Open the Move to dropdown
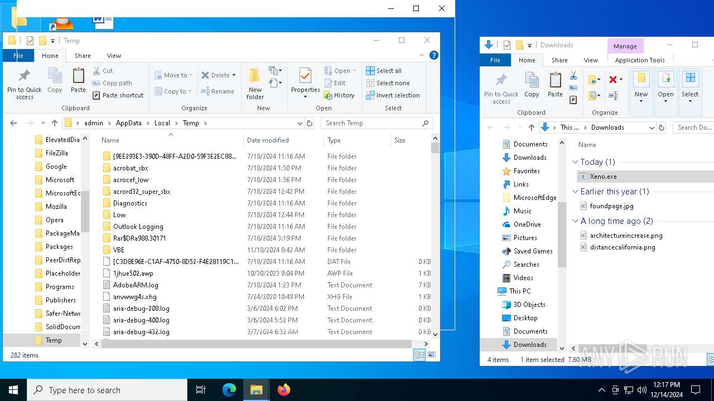The height and width of the screenshot is (401, 714). (x=173, y=75)
